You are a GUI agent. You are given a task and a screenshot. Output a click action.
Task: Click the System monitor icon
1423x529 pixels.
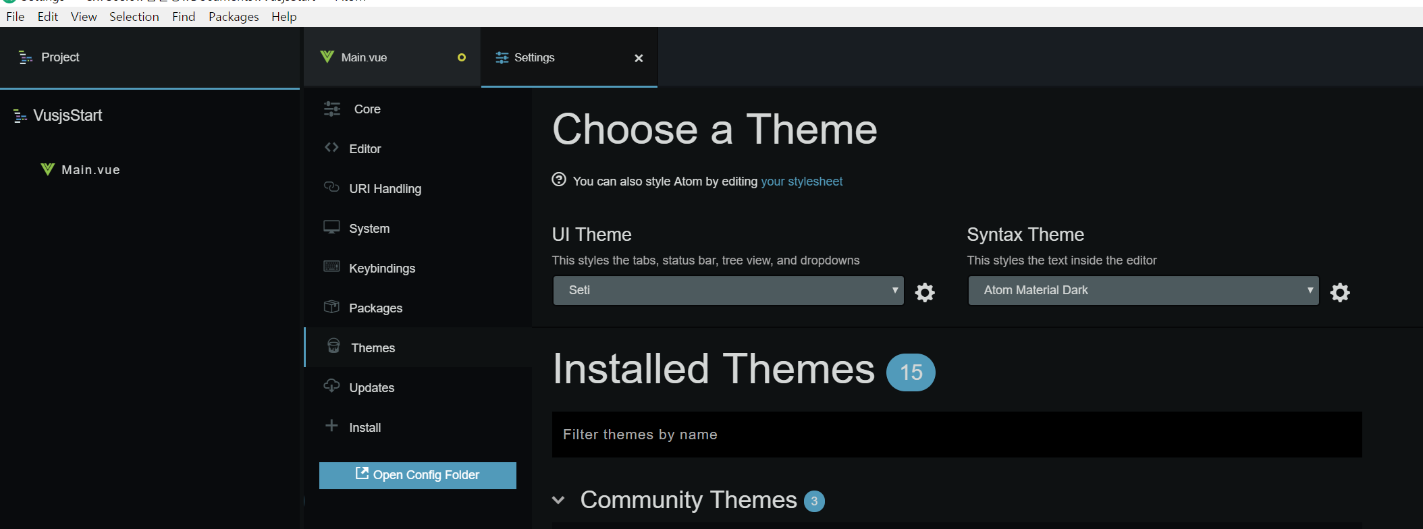pos(331,227)
